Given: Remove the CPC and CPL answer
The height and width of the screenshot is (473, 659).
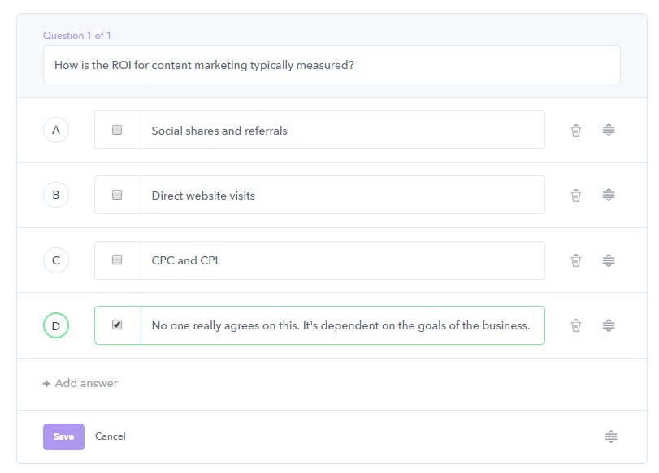Looking at the screenshot, I should 576,260.
